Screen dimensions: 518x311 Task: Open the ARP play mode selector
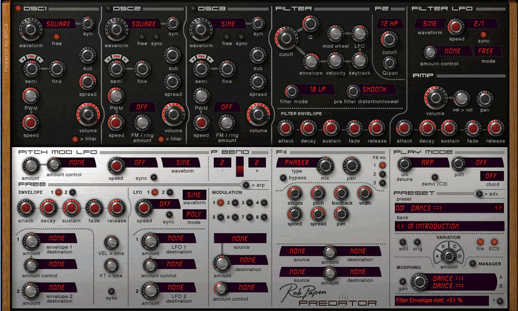pyautogui.click(x=429, y=162)
